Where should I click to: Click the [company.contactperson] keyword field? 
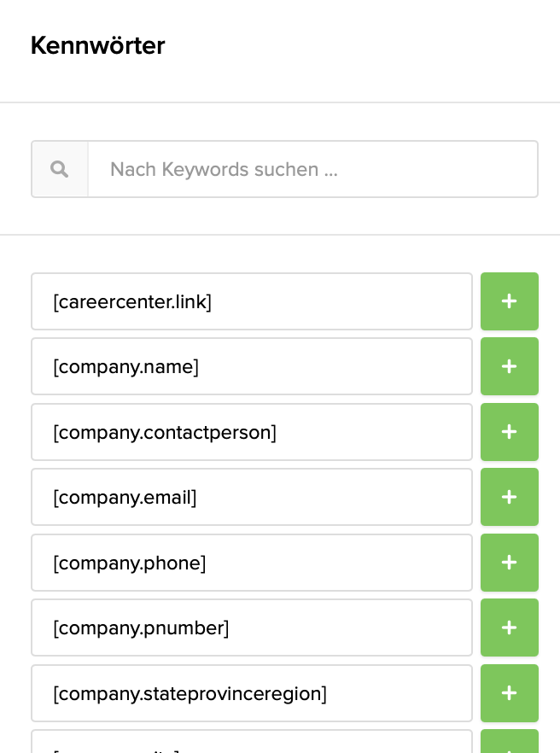coord(252,432)
